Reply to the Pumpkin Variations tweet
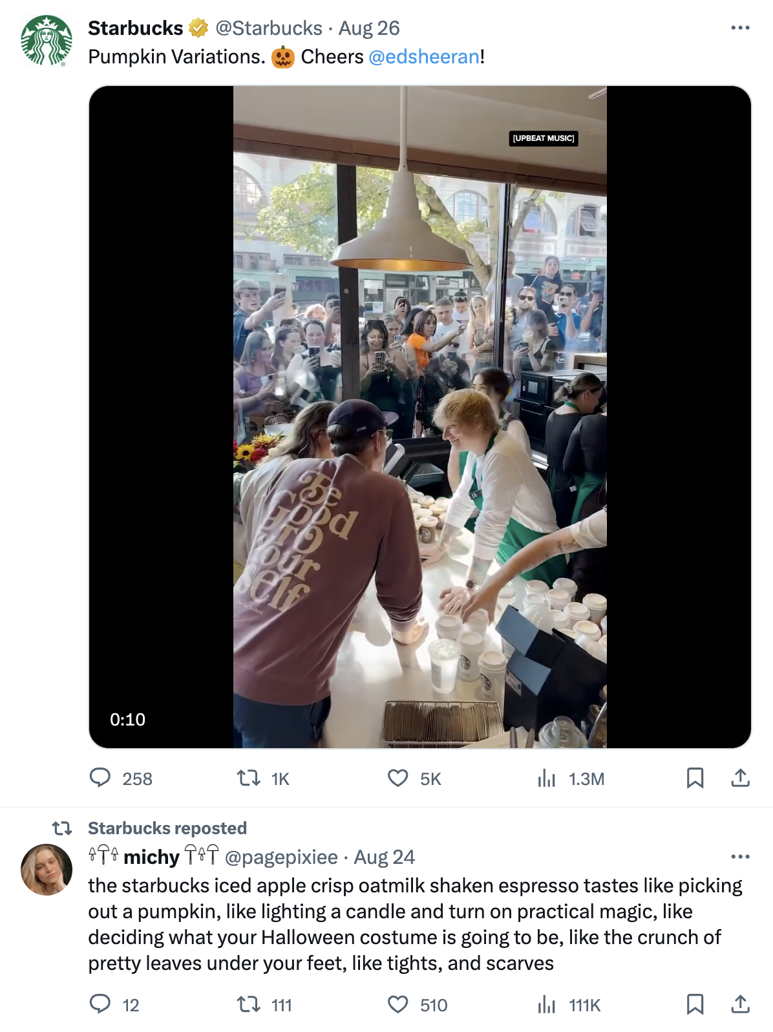Viewport: 773px width, 1032px height. click(x=100, y=778)
